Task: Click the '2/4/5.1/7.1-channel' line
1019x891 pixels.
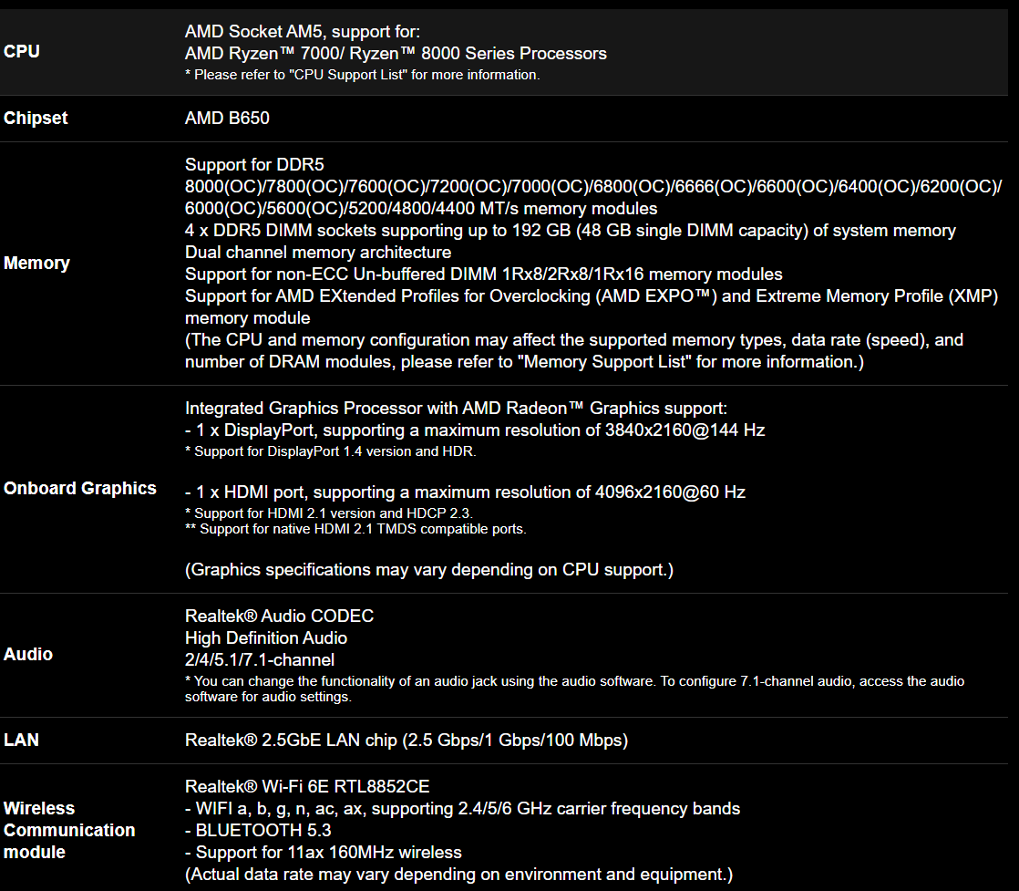Action: [x=259, y=660]
